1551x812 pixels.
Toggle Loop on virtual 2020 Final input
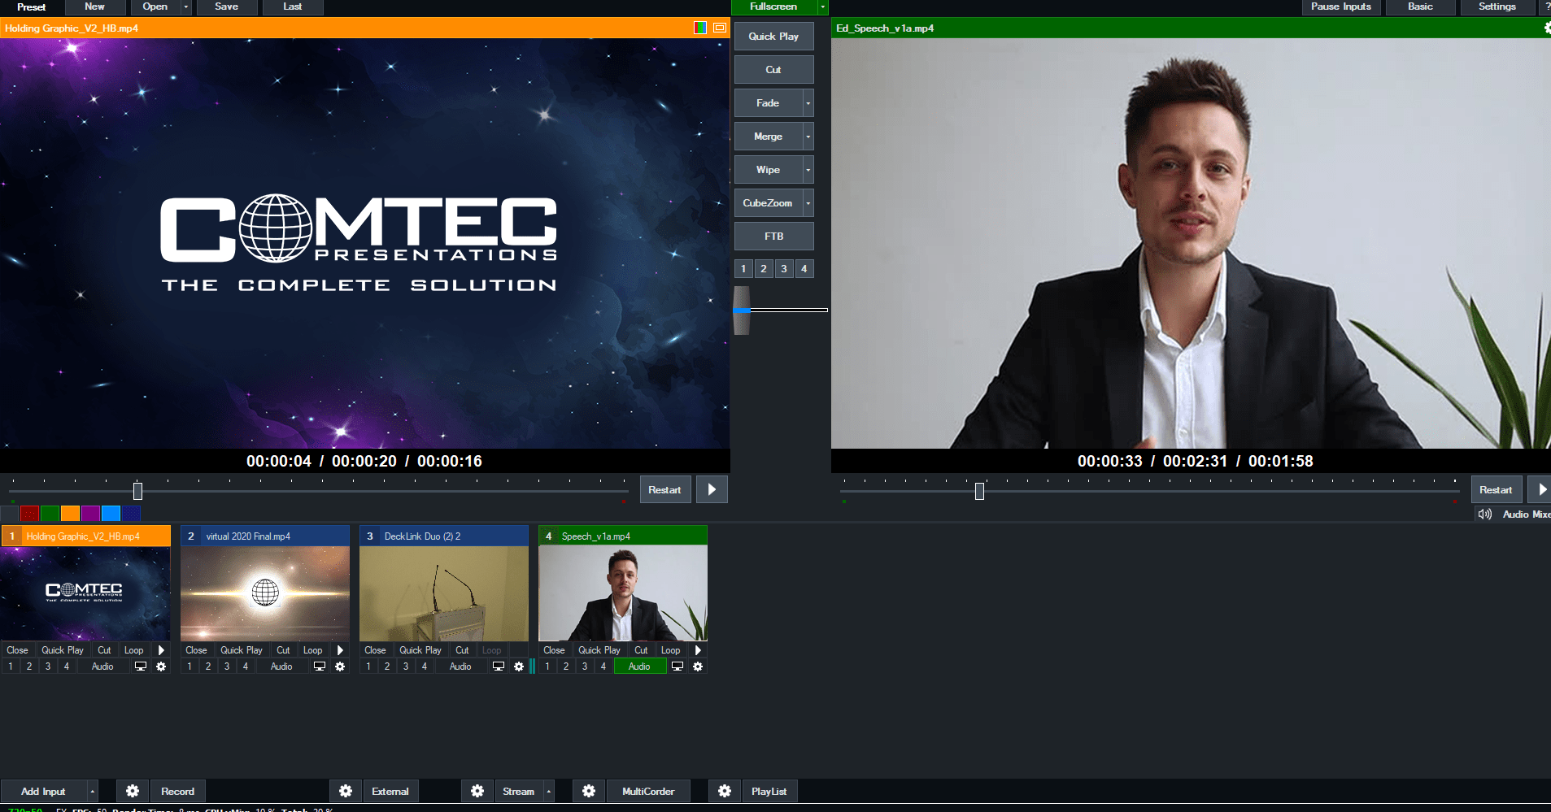click(313, 650)
